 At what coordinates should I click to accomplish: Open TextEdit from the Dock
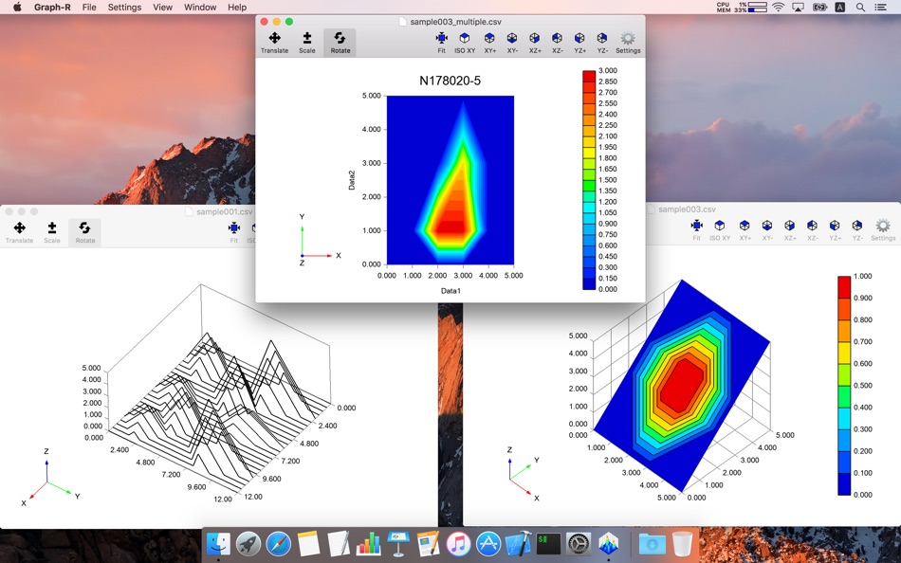click(339, 543)
